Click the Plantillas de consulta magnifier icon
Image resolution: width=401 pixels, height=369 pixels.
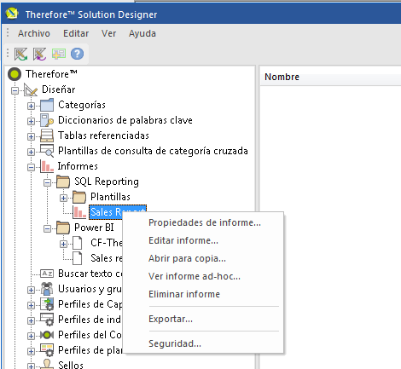47,151
